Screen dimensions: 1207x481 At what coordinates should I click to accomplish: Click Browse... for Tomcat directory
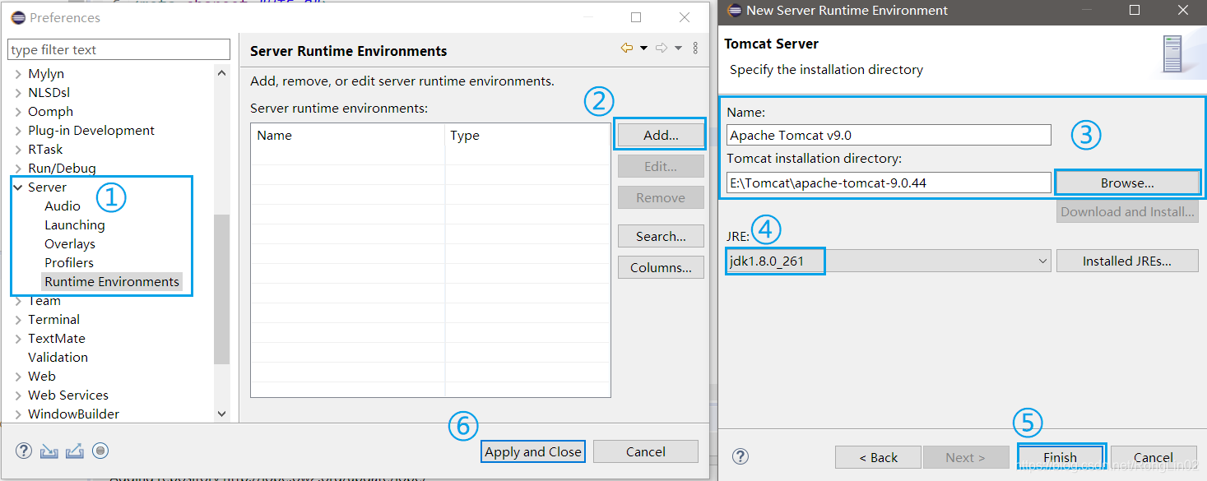pos(1127,183)
